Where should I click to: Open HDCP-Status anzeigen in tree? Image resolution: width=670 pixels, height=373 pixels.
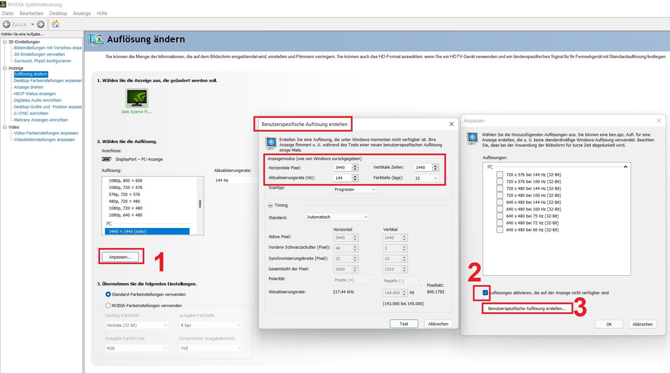click(35, 94)
